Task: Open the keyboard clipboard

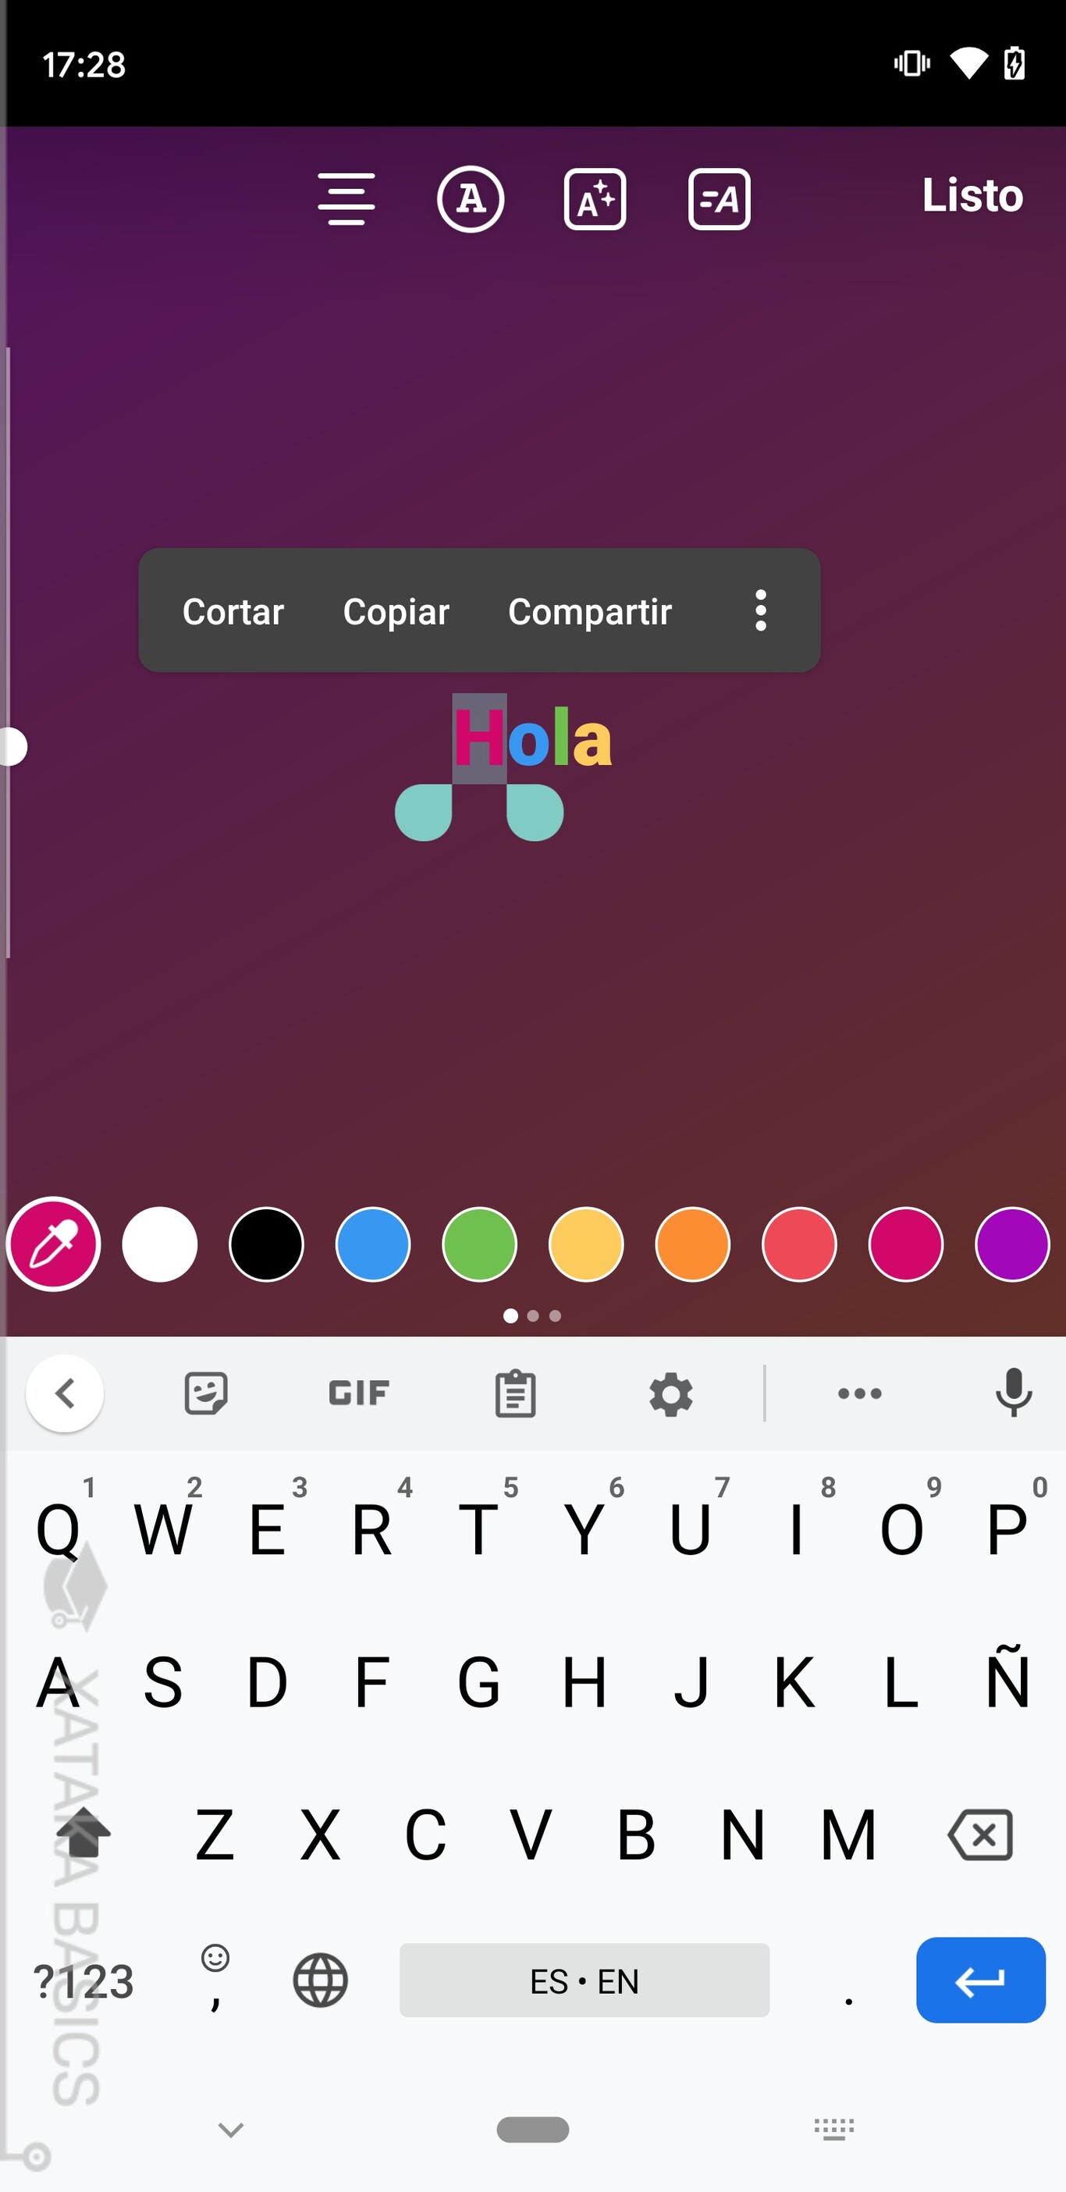Action: pyautogui.click(x=515, y=1393)
